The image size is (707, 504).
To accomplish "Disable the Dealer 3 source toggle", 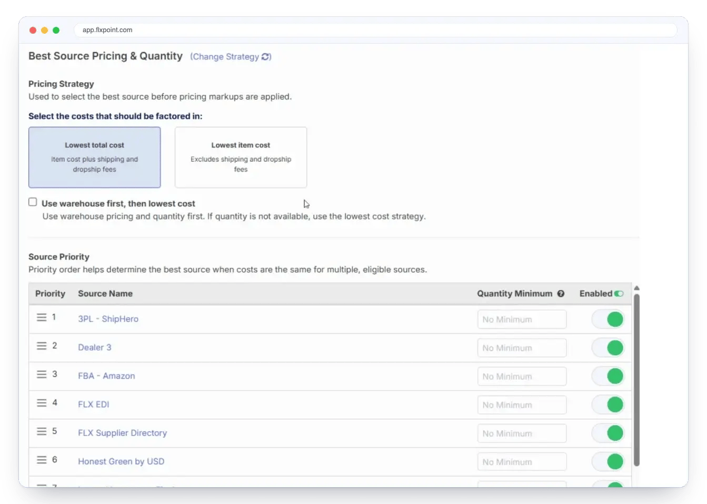I will [x=608, y=348].
